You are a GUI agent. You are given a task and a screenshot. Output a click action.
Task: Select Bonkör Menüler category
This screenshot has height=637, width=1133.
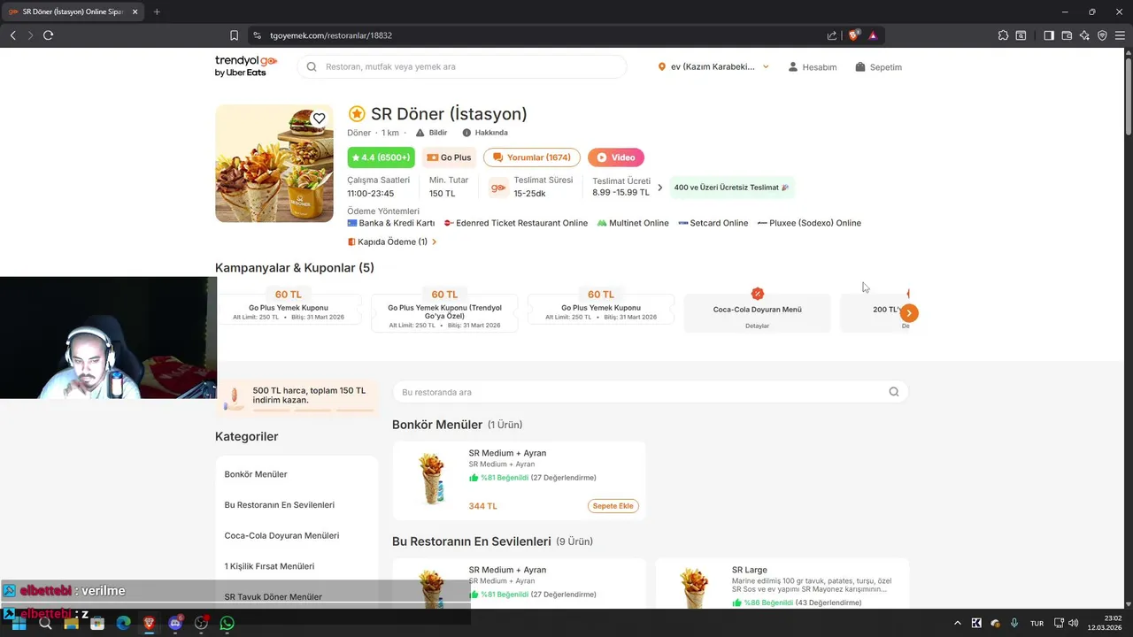point(256,474)
